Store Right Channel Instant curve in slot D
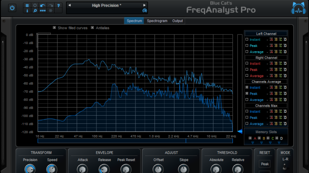 [285, 64]
